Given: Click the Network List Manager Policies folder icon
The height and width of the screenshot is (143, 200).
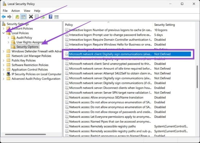Looking at the screenshot, I should point(8,56).
